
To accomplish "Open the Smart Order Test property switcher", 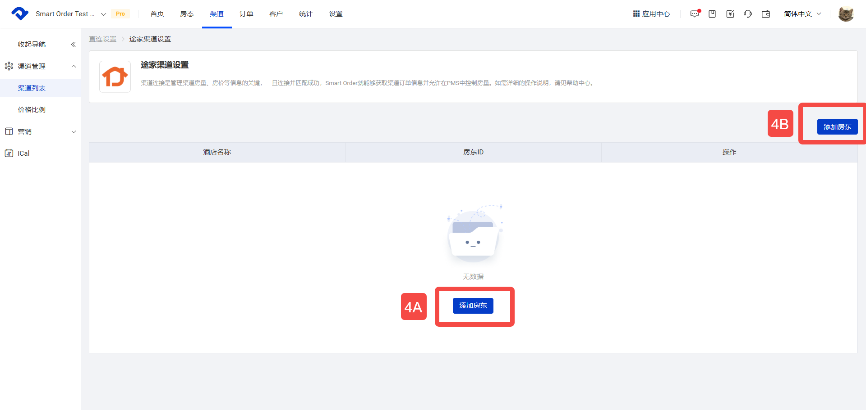I will point(70,14).
